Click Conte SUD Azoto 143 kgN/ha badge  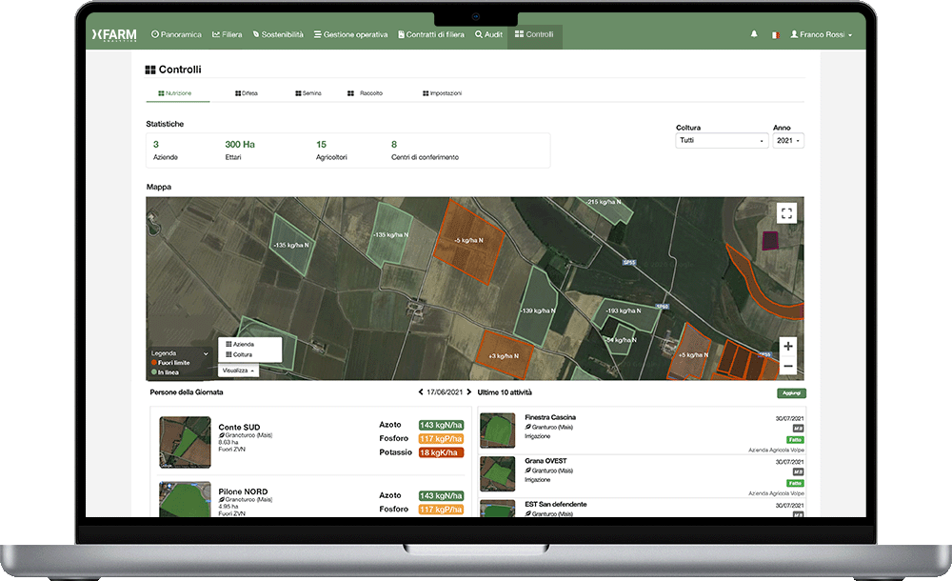point(441,426)
